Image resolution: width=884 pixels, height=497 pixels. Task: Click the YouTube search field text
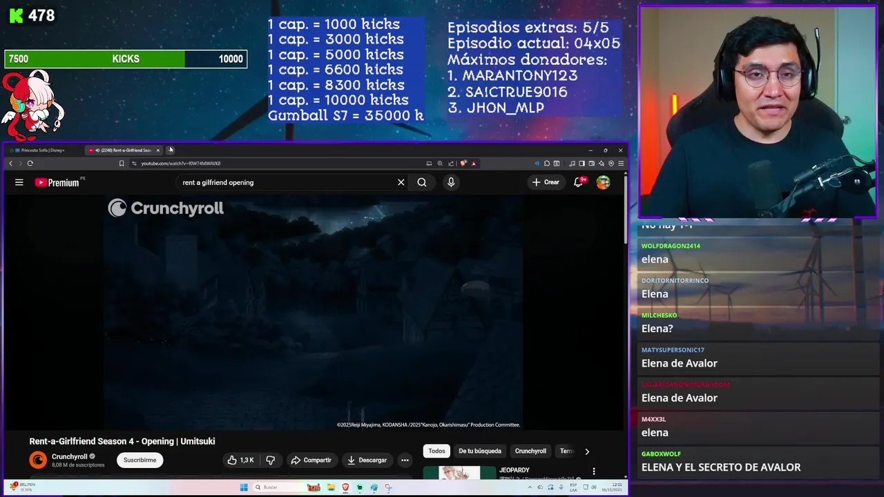(x=218, y=182)
